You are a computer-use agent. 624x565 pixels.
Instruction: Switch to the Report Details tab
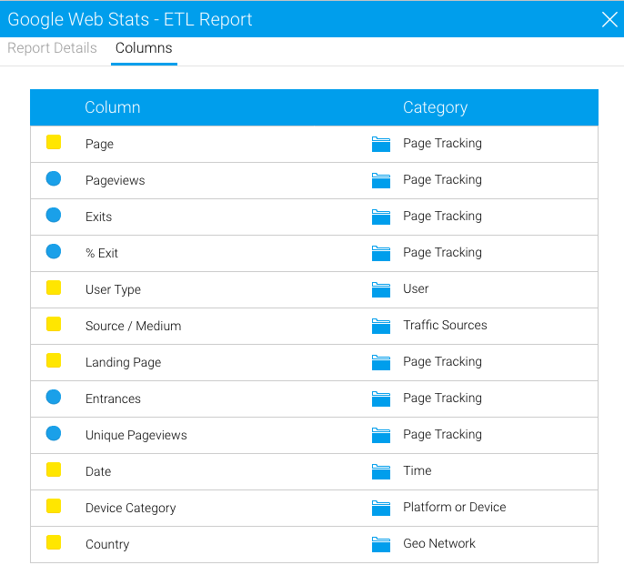coord(52,48)
